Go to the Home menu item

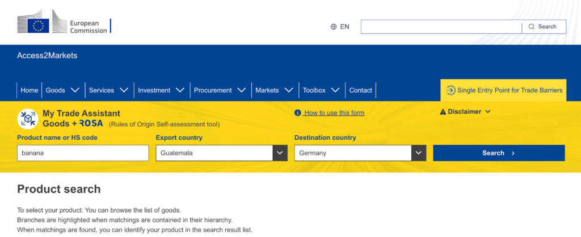(x=30, y=90)
